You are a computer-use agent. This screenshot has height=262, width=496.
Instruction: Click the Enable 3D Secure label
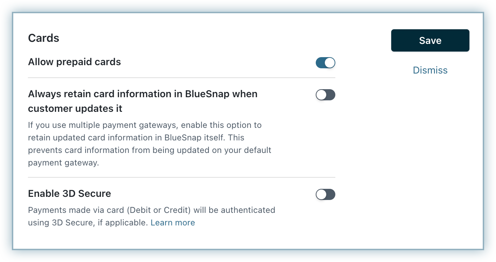pos(70,194)
